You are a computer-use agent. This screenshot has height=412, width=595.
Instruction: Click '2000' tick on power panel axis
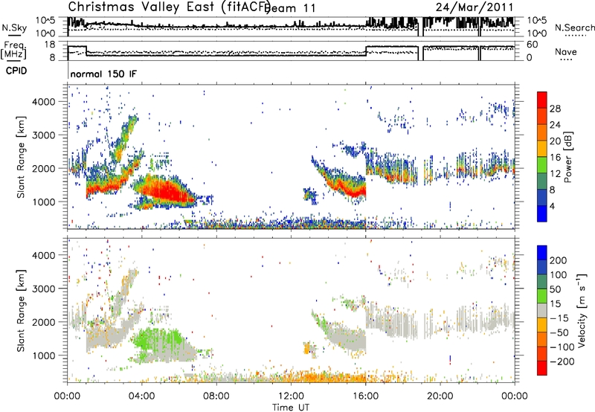tap(43, 168)
